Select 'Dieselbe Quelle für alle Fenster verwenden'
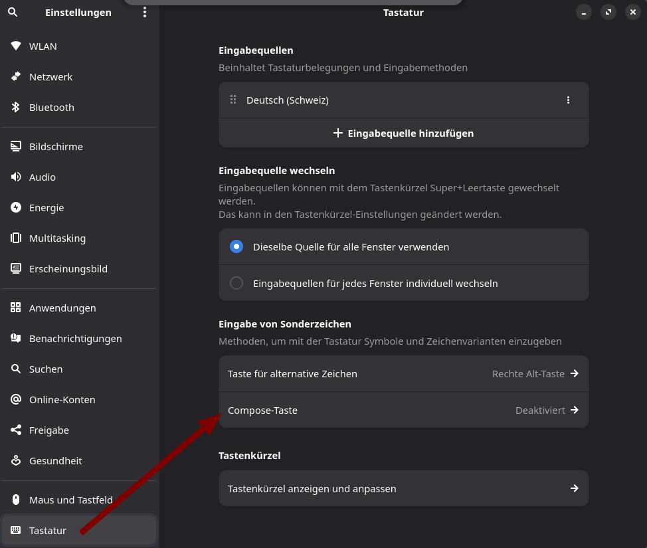This screenshot has width=647, height=548. pyautogui.click(x=236, y=246)
